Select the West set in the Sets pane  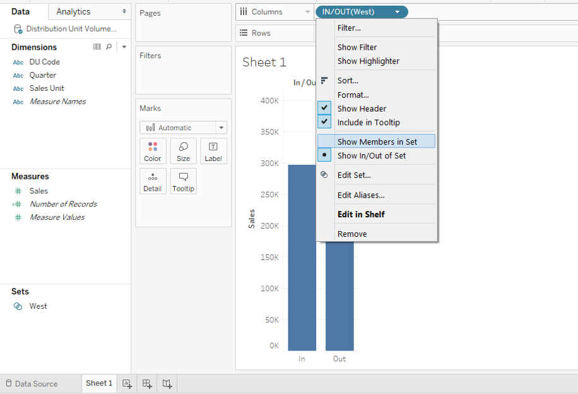[x=38, y=306]
